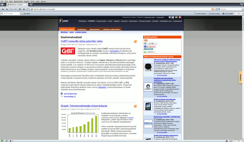Open the Tools menu
Image resolution: width=244 pixels, height=142 pixels.
(33, 1)
